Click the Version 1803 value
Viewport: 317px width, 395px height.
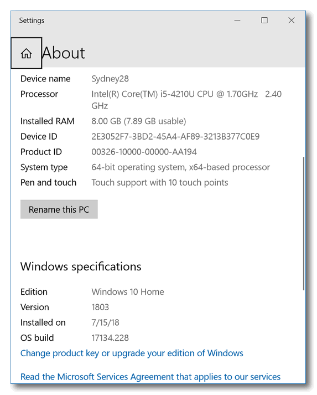(100, 307)
